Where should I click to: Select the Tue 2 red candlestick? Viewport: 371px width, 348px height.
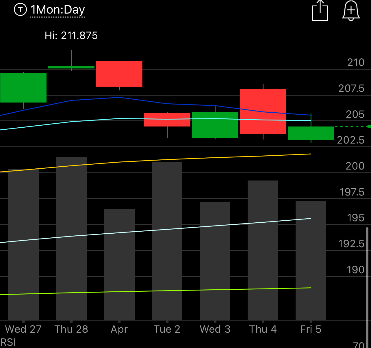pyautogui.click(x=167, y=120)
